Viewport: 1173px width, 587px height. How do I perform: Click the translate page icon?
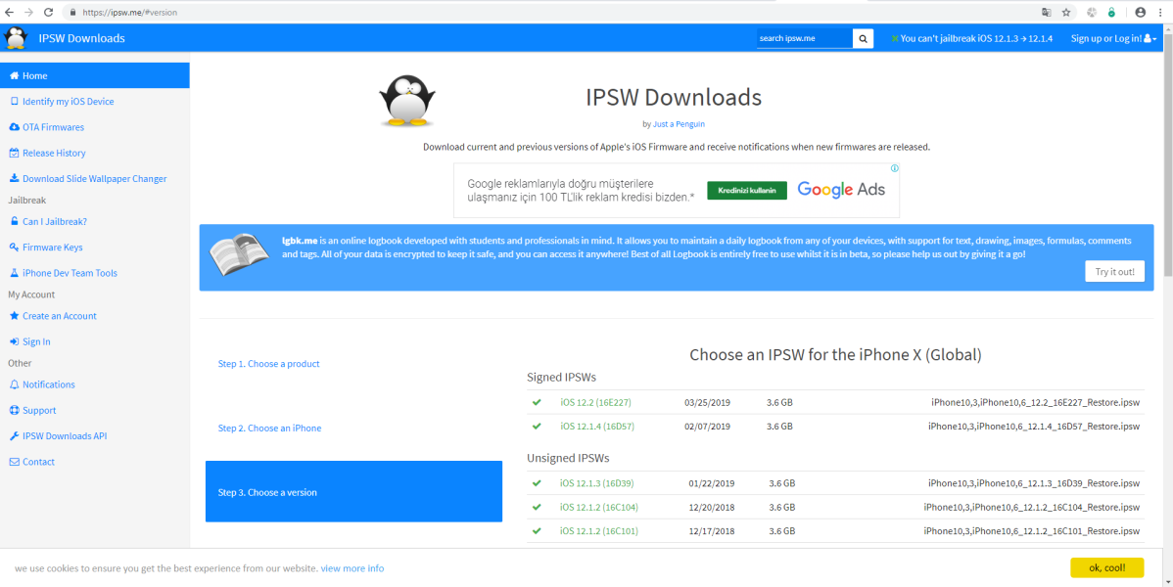pos(1046,13)
